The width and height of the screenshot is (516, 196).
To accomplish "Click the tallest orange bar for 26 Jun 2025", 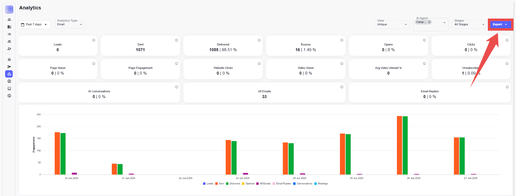I will [x=399, y=145].
